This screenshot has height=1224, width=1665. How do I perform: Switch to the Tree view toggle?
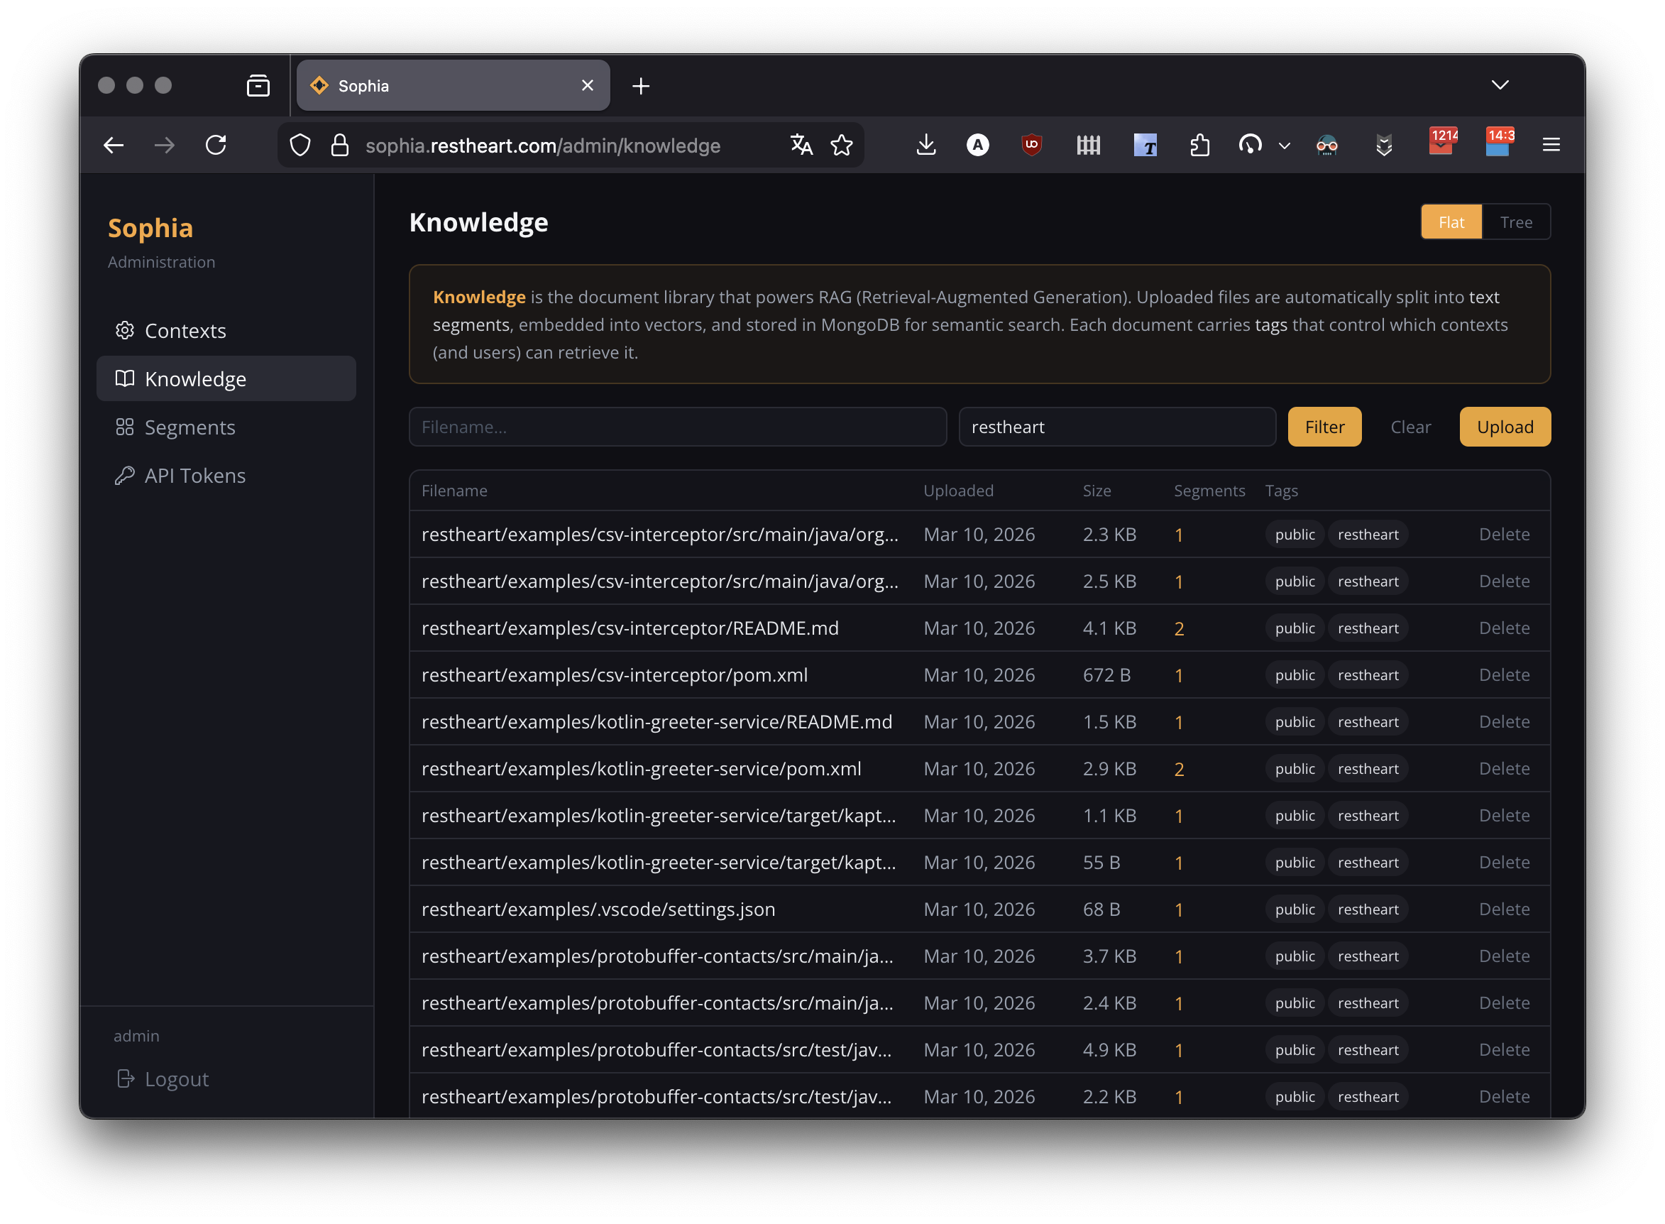tap(1515, 222)
